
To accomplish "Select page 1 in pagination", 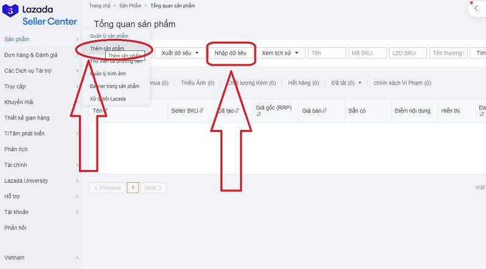I will pos(132,188).
